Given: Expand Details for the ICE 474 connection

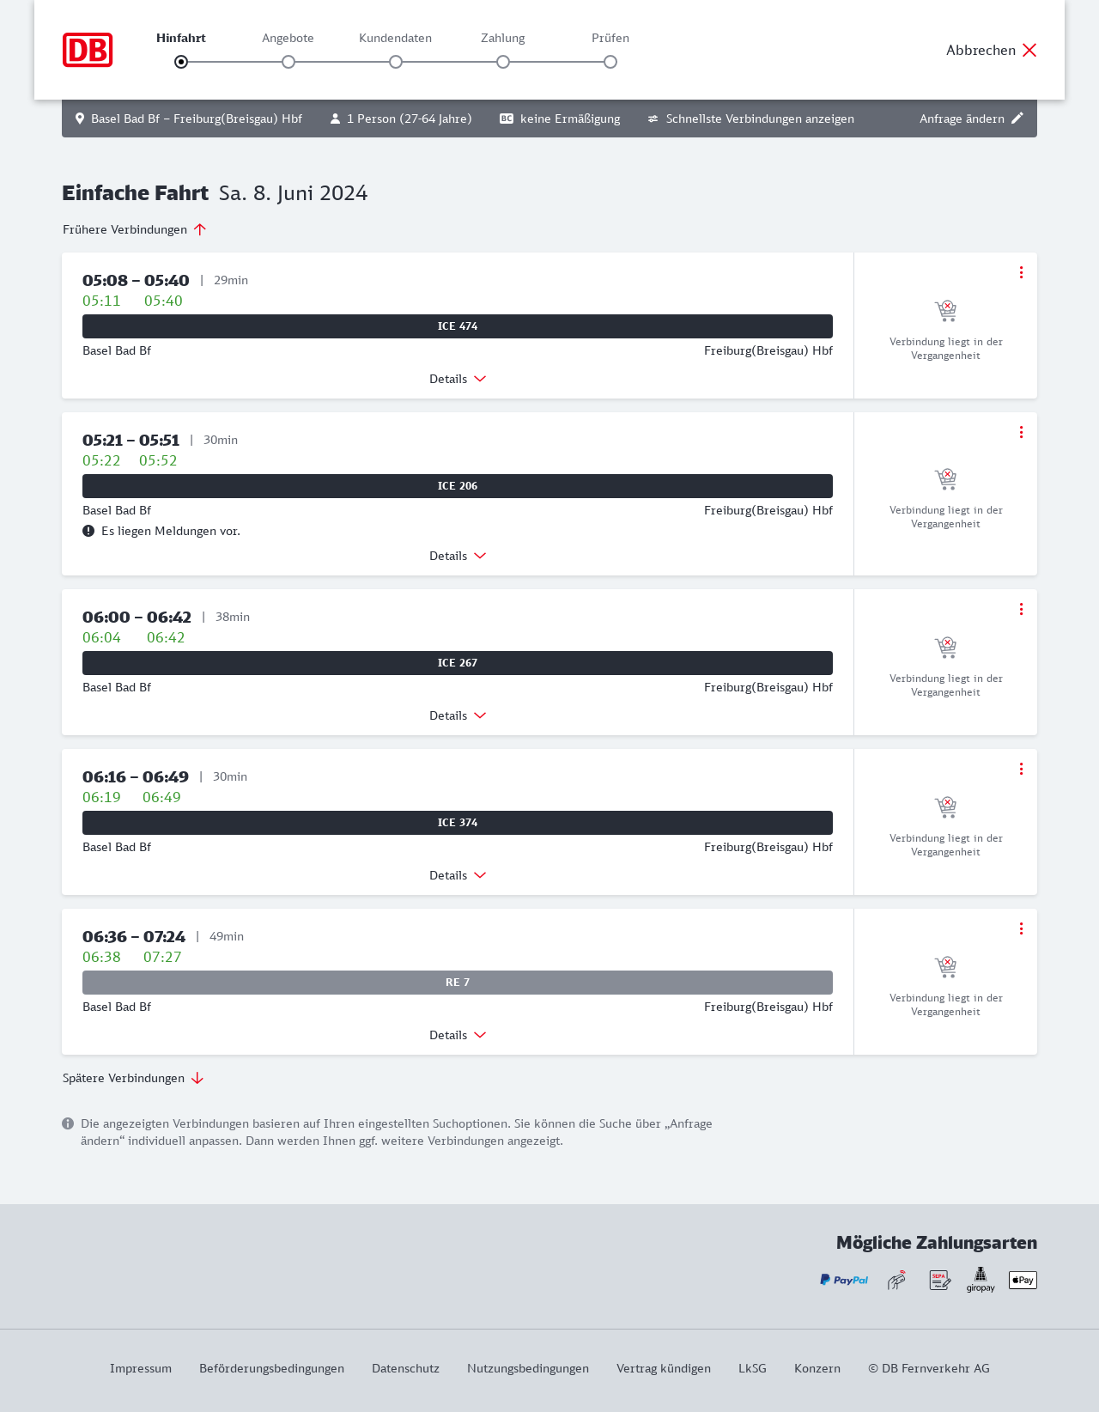Looking at the screenshot, I should (458, 379).
